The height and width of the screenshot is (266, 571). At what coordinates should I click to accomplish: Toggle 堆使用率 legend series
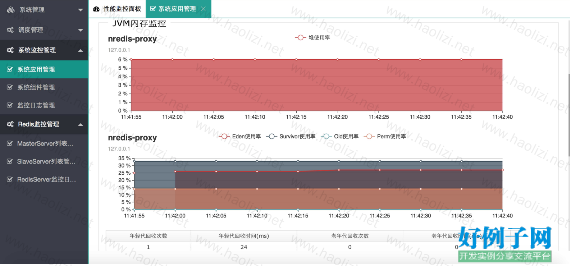[x=312, y=37]
